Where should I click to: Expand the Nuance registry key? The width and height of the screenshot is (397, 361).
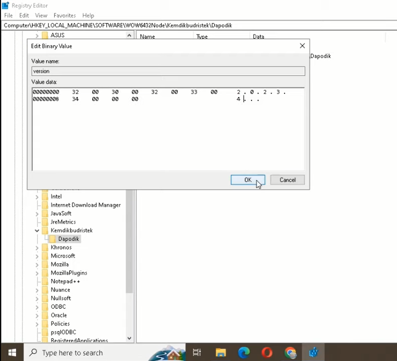click(x=37, y=290)
